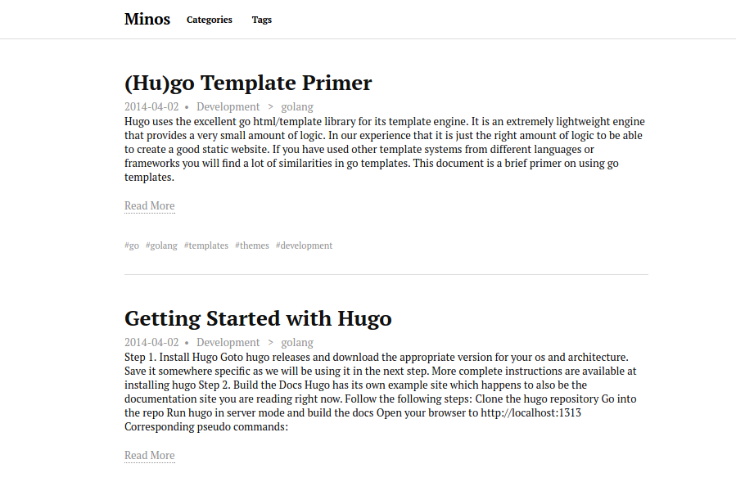
Task: Open the #templates tag
Action: point(206,245)
